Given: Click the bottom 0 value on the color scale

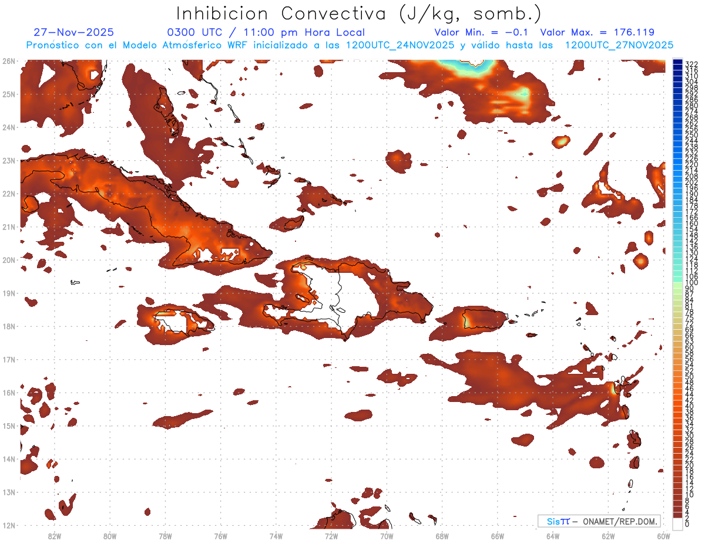Looking at the screenshot, I should [687, 524].
